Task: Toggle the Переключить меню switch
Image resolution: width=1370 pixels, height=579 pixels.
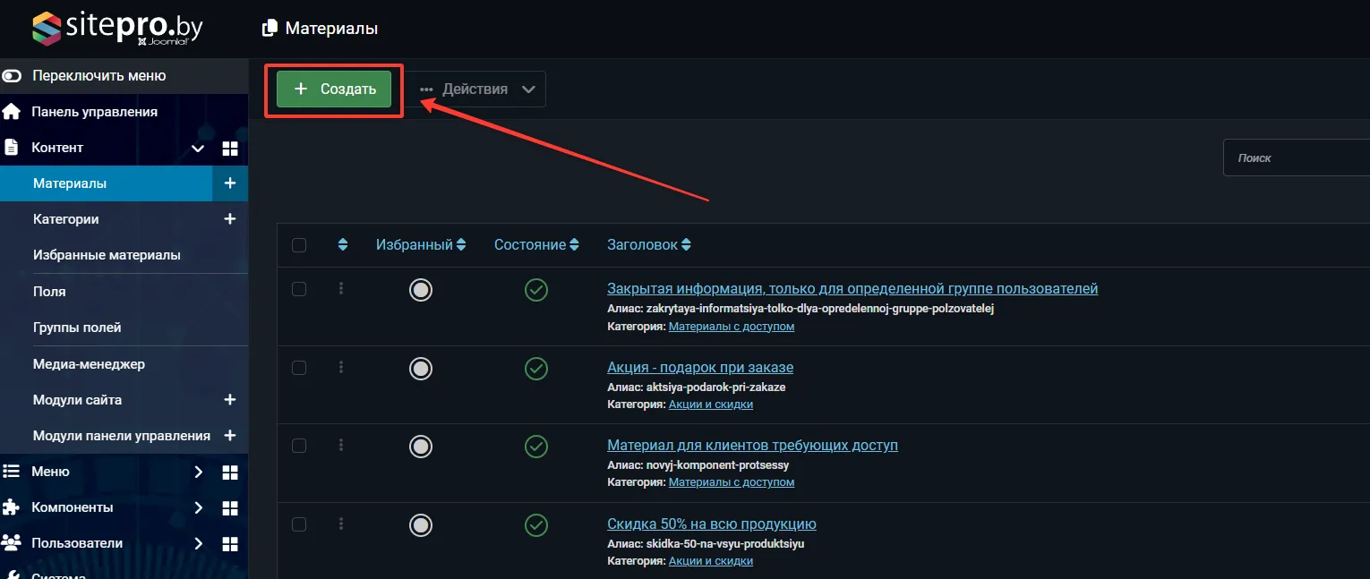Action: [x=13, y=76]
